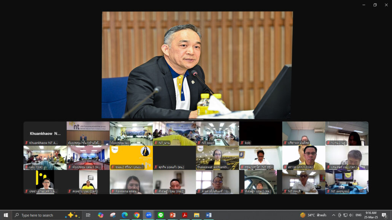Expand the hidden system tray icons chevron
This screenshot has width=392, height=220.
coord(334,215)
